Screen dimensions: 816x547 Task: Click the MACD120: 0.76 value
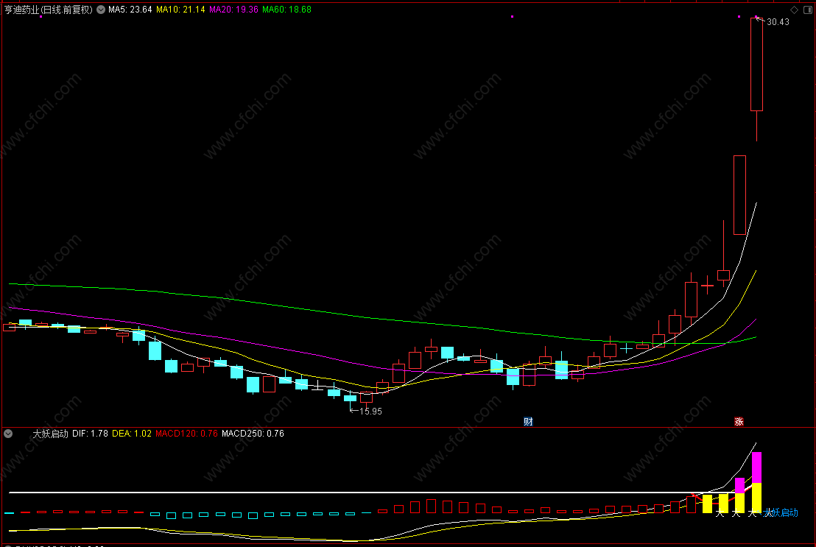coord(186,434)
